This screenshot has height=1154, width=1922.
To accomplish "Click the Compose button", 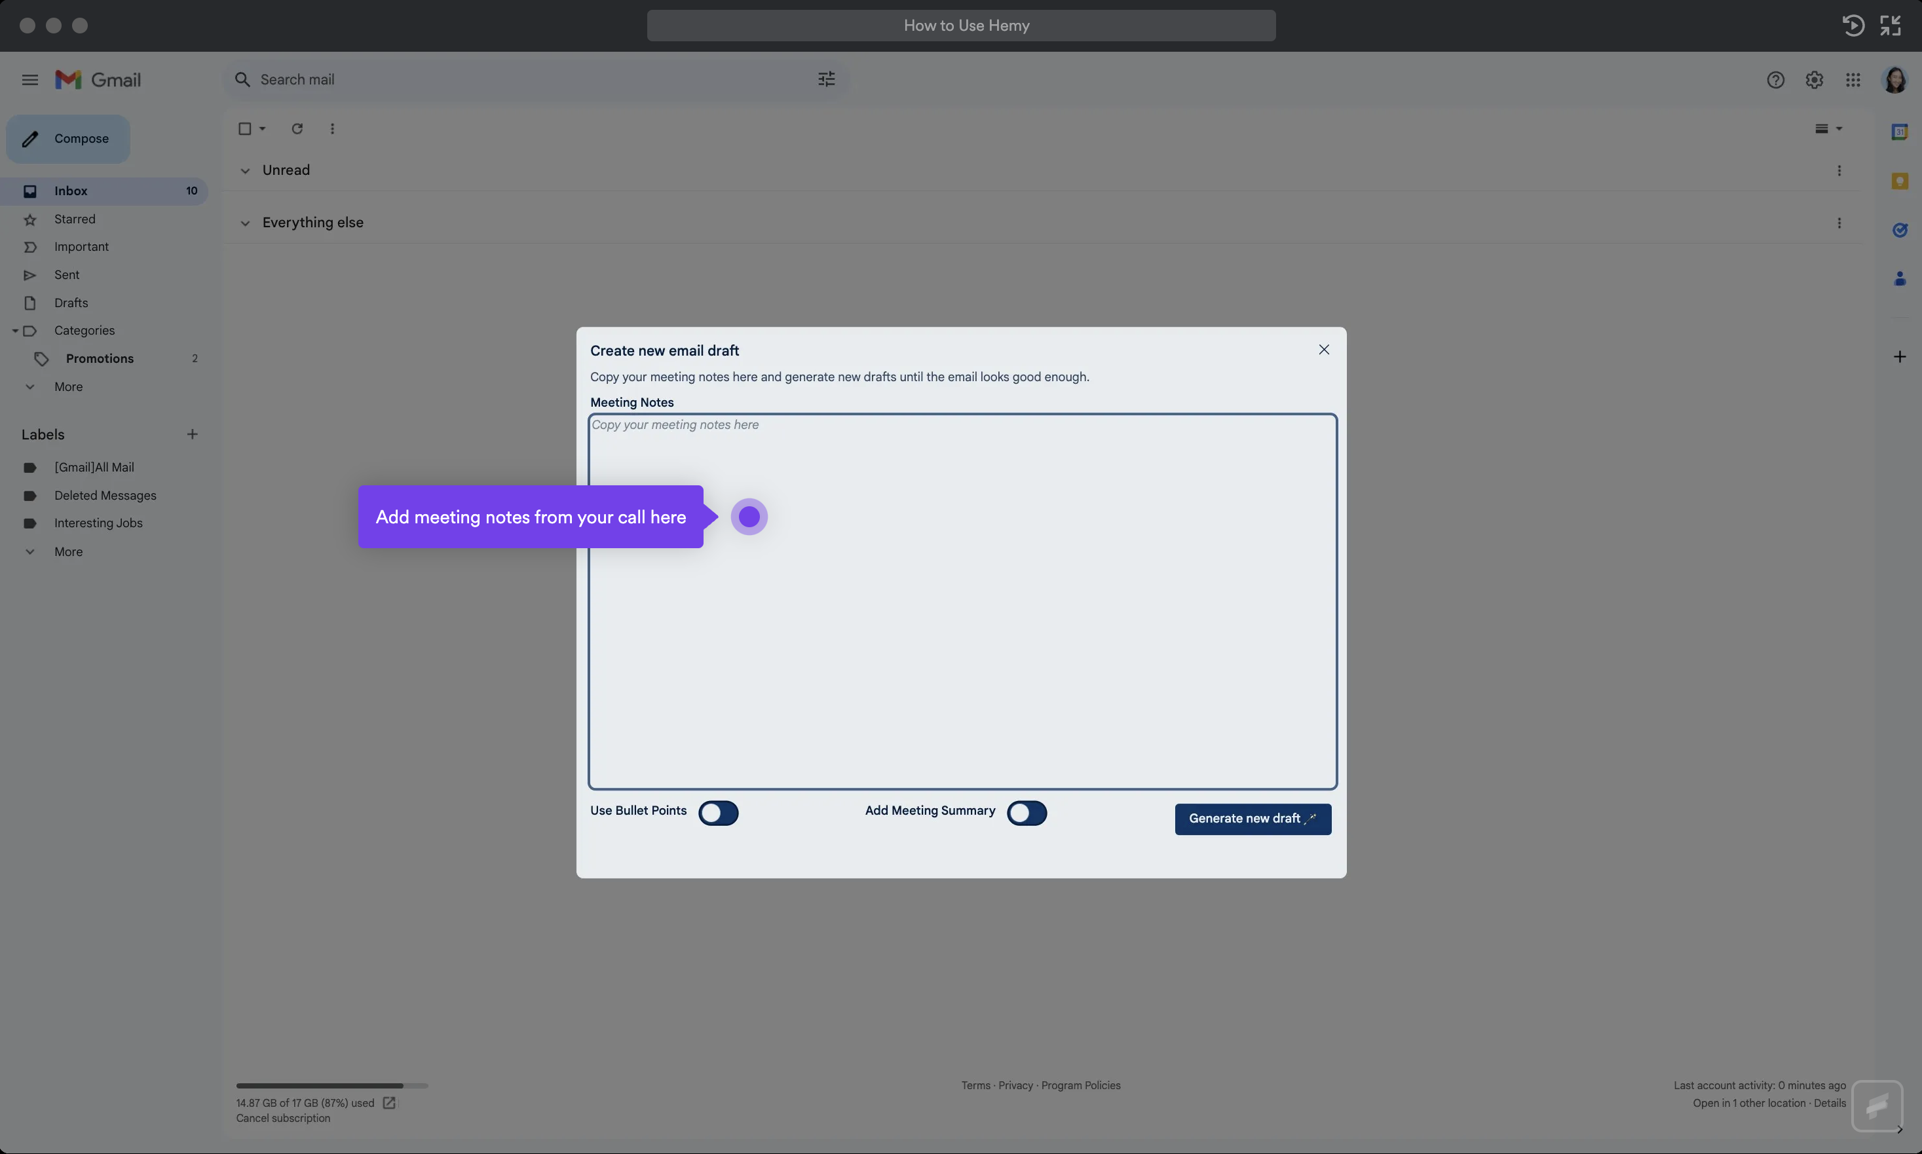I will coord(68,140).
